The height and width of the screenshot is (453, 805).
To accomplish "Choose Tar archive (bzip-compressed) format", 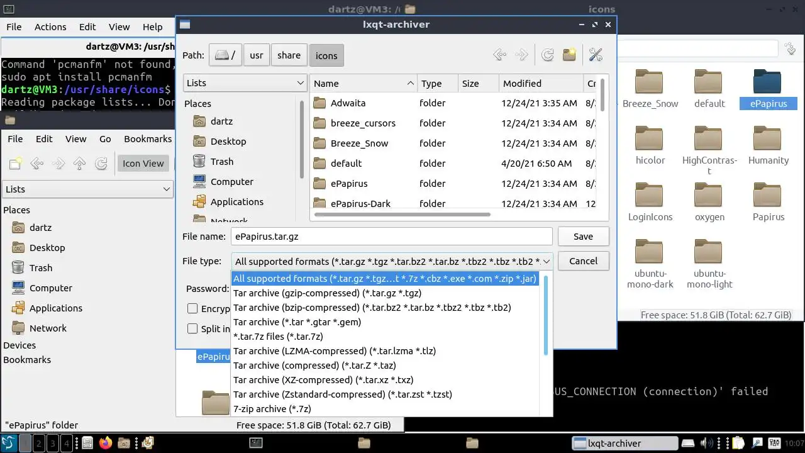I will click(385, 308).
